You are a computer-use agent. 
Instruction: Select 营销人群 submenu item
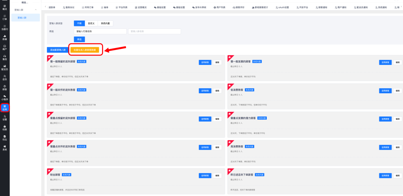[x=23, y=18]
